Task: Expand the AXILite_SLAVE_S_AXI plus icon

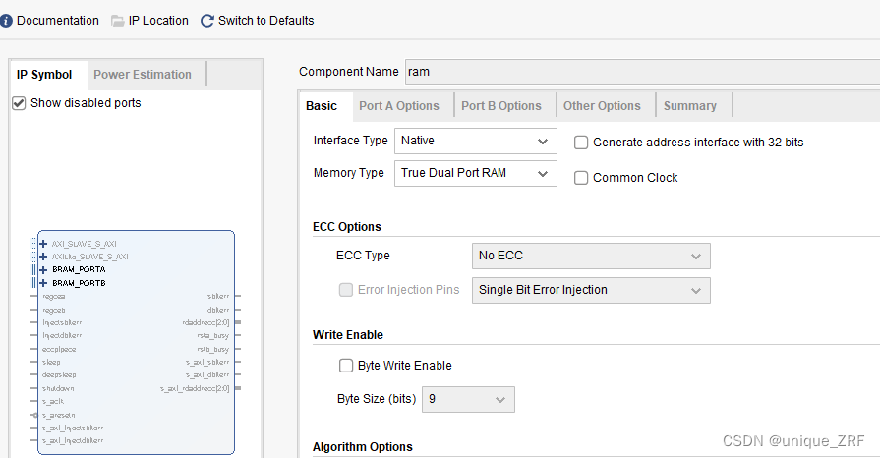Action: (x=43, y=256)
